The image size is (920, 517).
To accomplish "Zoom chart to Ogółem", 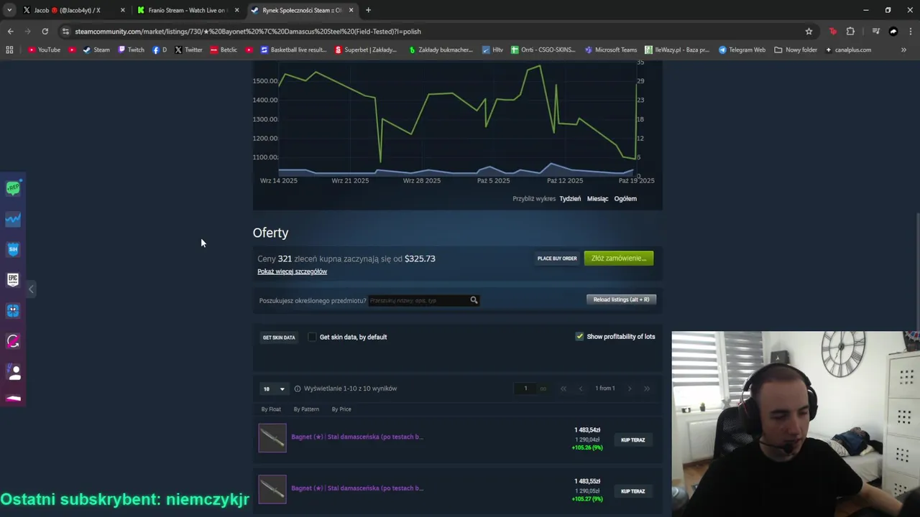I will click(625, 199).
